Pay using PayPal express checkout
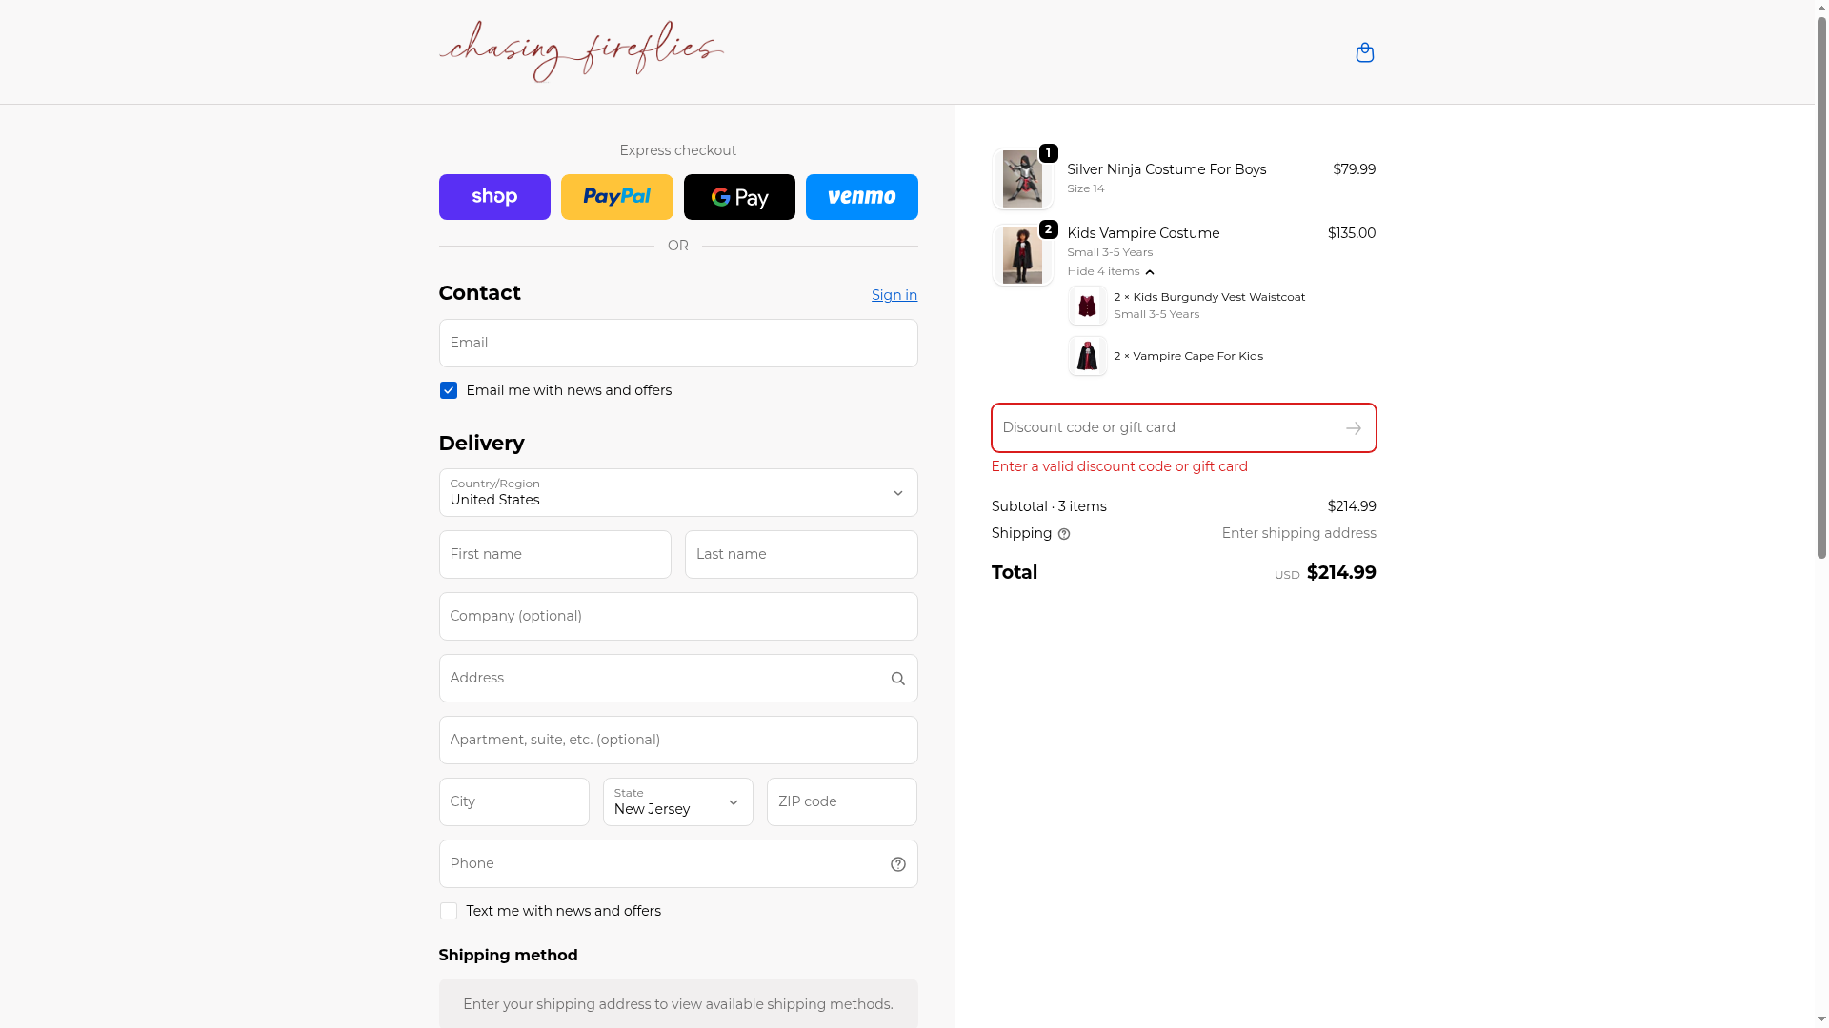The height and width of the screenshot is (1028, 1829). click(x=616, y=197)
